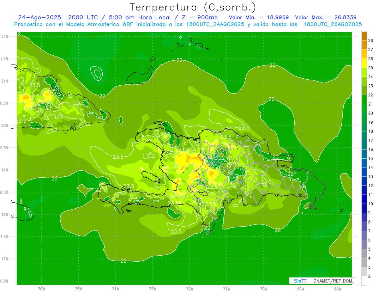Click the 71W longitude label

tap(226, 289)
